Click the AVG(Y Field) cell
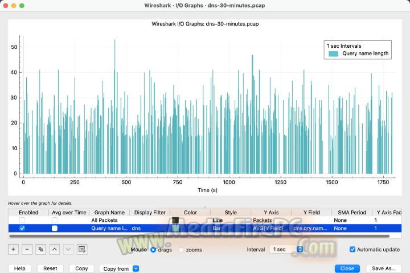Image resolution: width=410 pixels, height=273 pixels. [x=268, y=228]
